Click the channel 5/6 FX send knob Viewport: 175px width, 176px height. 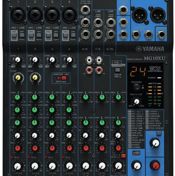(86, 135)
